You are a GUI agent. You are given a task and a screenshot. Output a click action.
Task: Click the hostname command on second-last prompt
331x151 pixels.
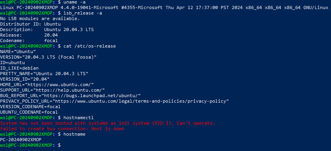[74, 134]
